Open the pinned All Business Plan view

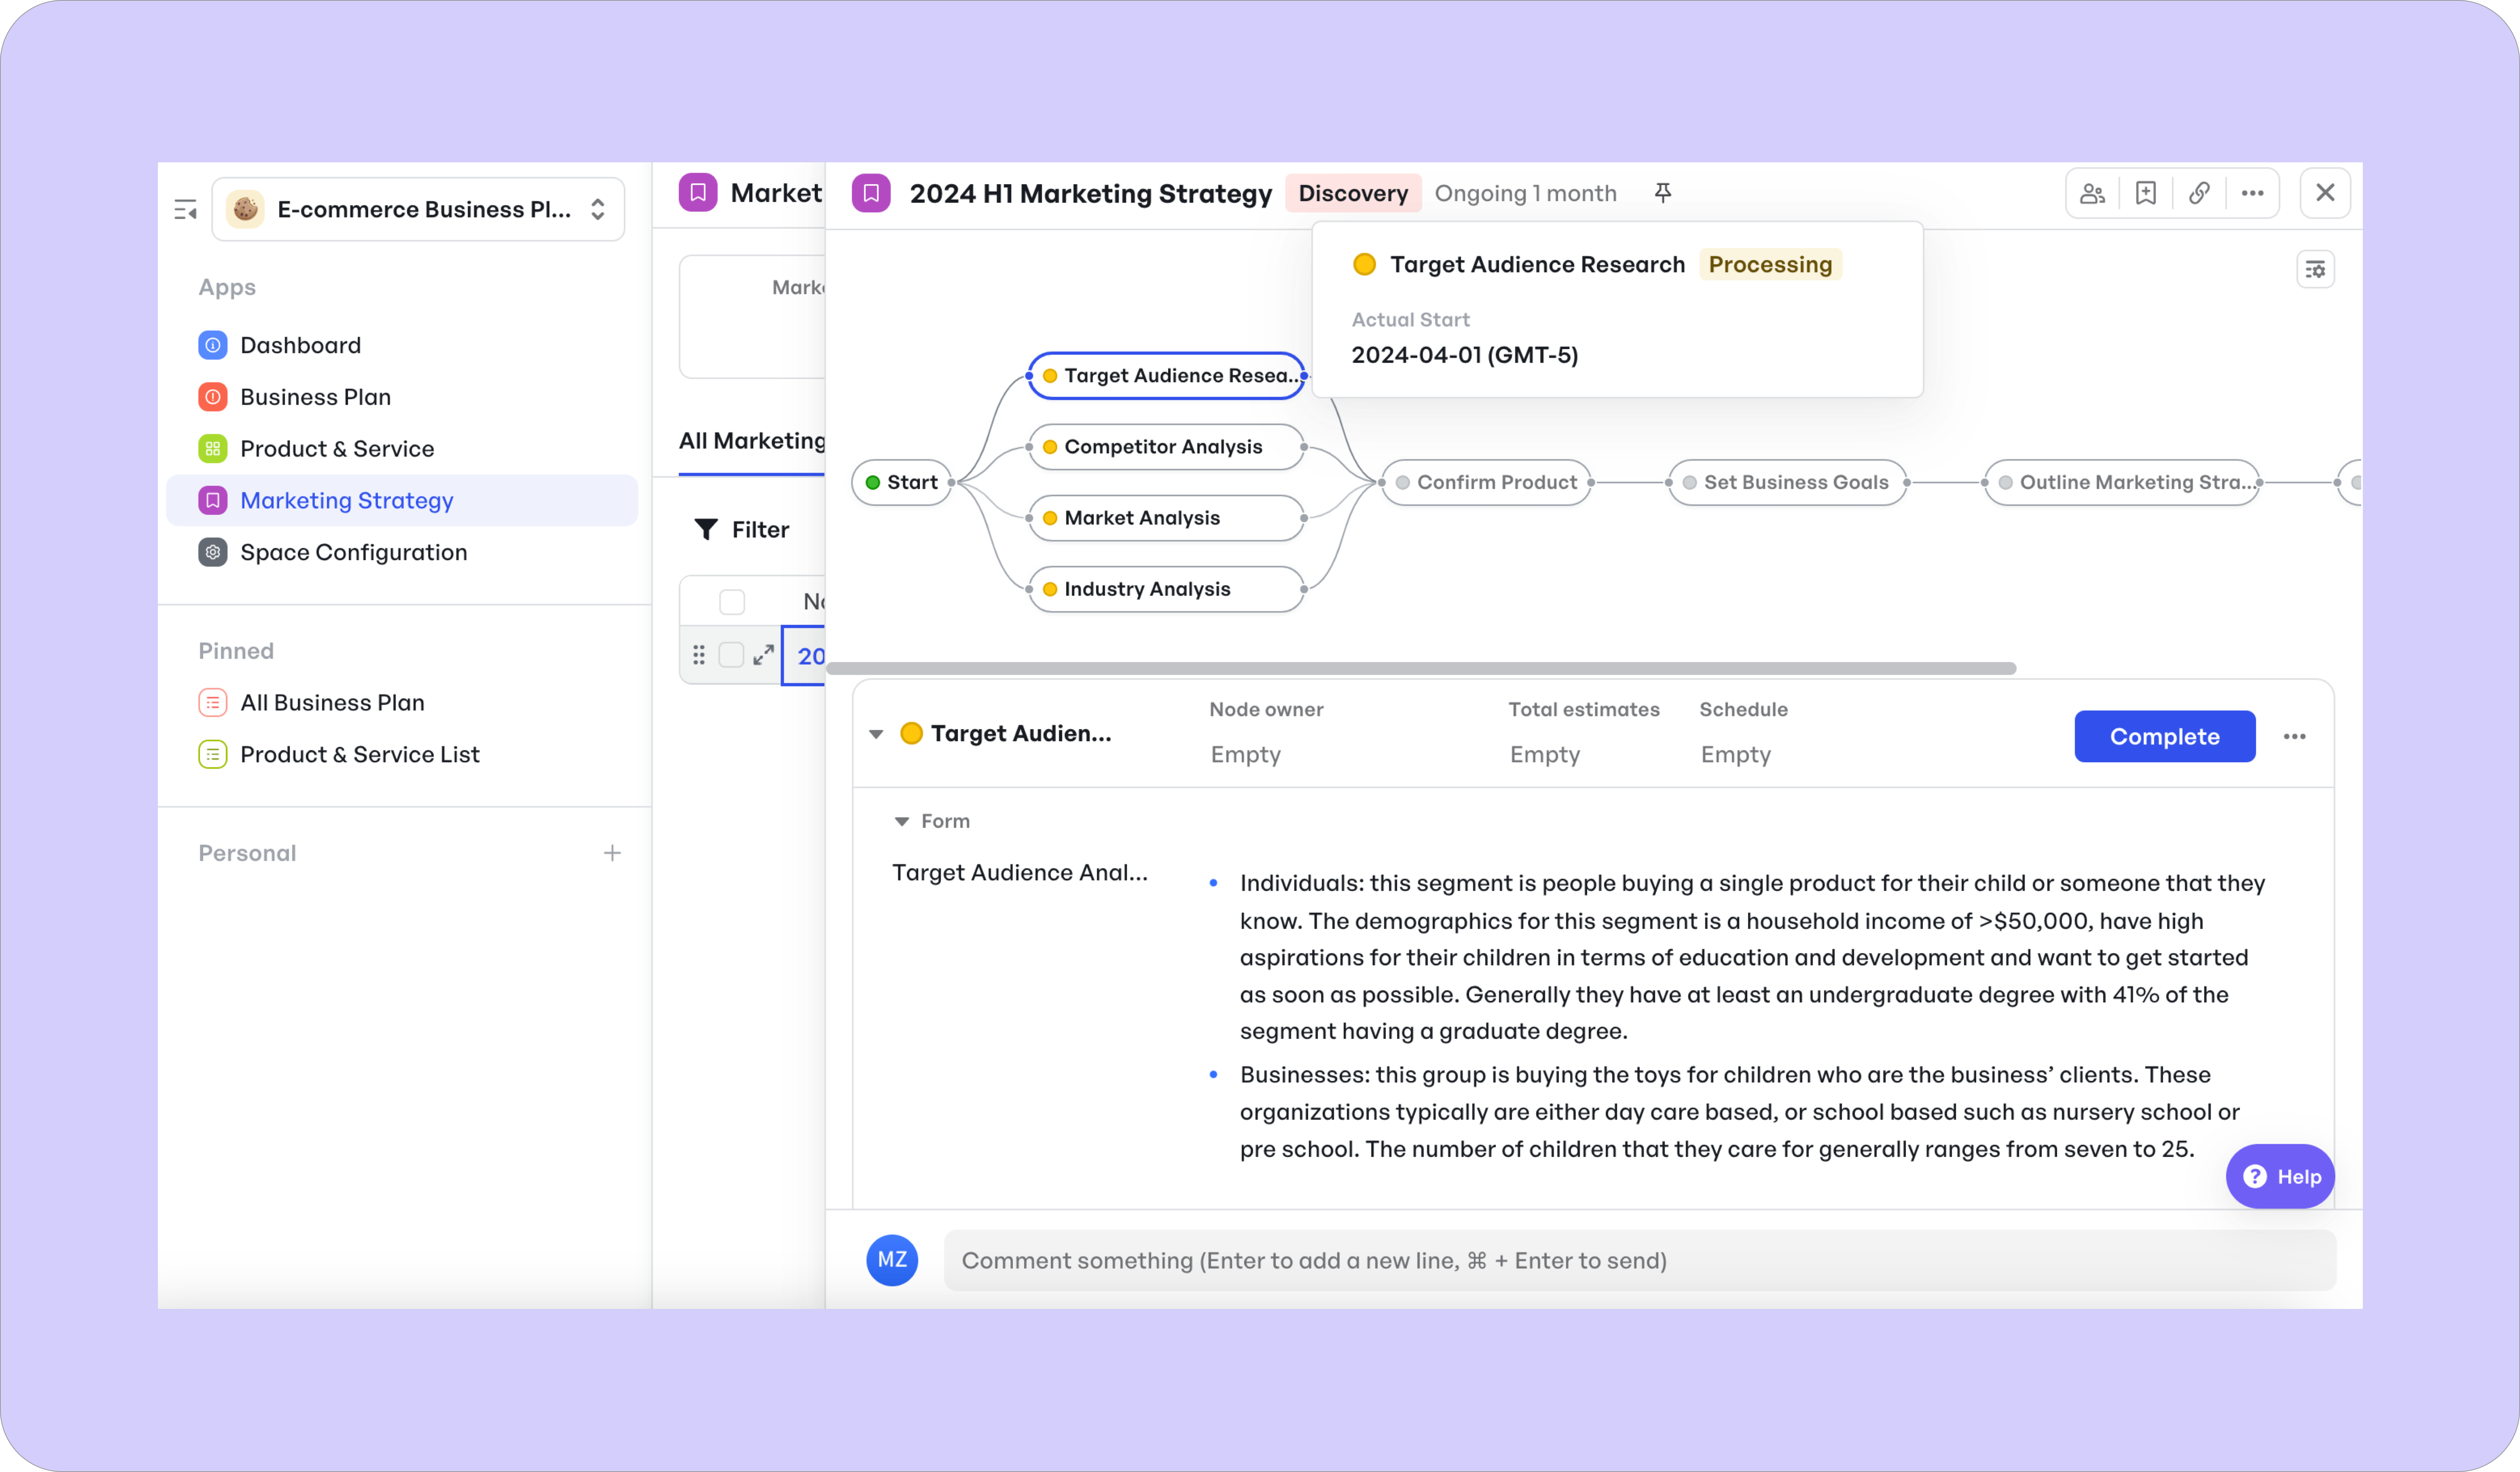(x=333, y=703)
